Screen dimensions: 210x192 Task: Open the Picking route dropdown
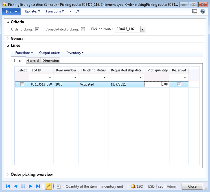tap(143, 29)
